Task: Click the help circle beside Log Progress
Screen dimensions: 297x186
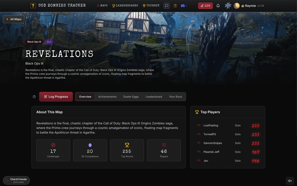Action: tap(34, 97)
